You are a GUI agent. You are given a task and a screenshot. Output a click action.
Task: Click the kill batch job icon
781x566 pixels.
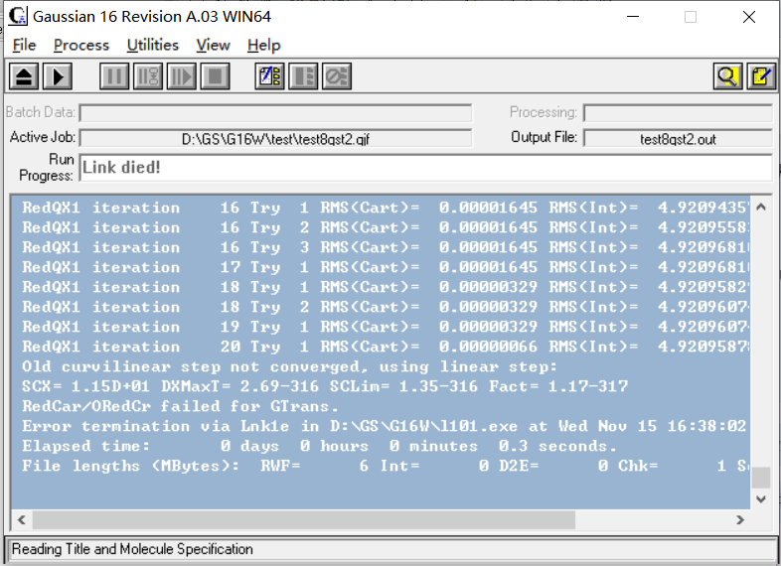tap(337, 76)
